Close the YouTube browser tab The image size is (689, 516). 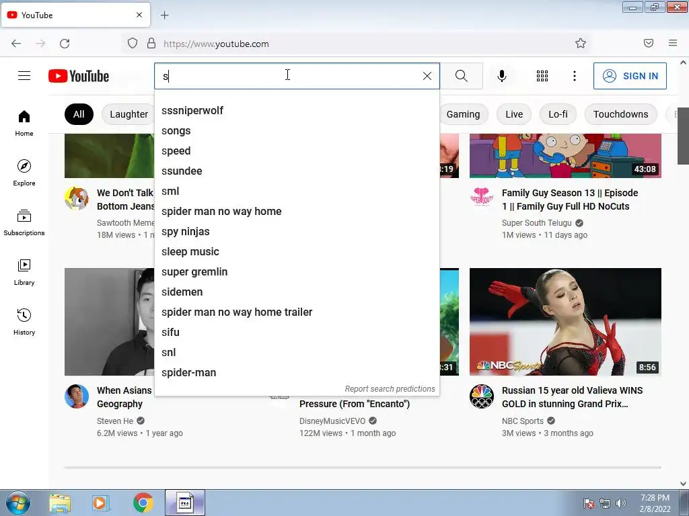pyautogui.click(x=139, y=15)
